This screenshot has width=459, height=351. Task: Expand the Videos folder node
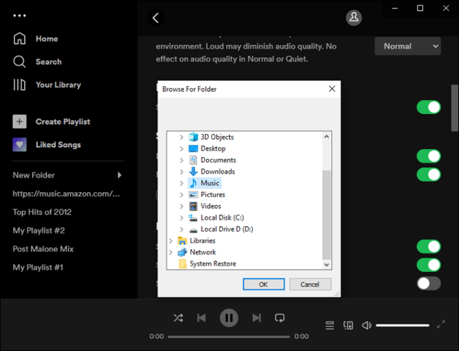click(182, 206)
